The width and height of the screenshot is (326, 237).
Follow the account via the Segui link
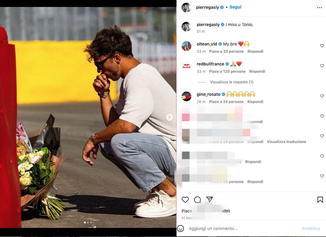(x=235, y=7)
